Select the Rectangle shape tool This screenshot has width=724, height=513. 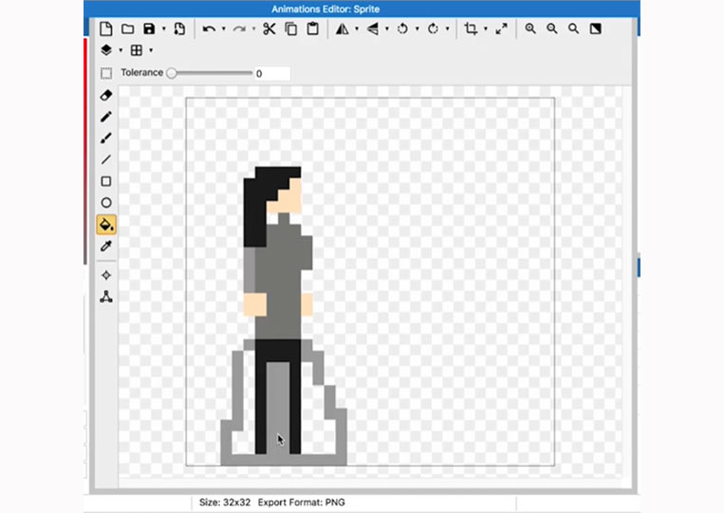106,181
